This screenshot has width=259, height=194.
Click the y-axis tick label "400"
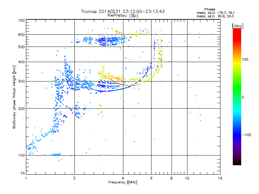point(21,62)
